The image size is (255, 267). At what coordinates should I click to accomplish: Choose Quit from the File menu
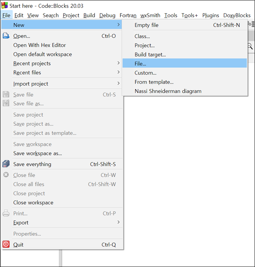point(61,245)
